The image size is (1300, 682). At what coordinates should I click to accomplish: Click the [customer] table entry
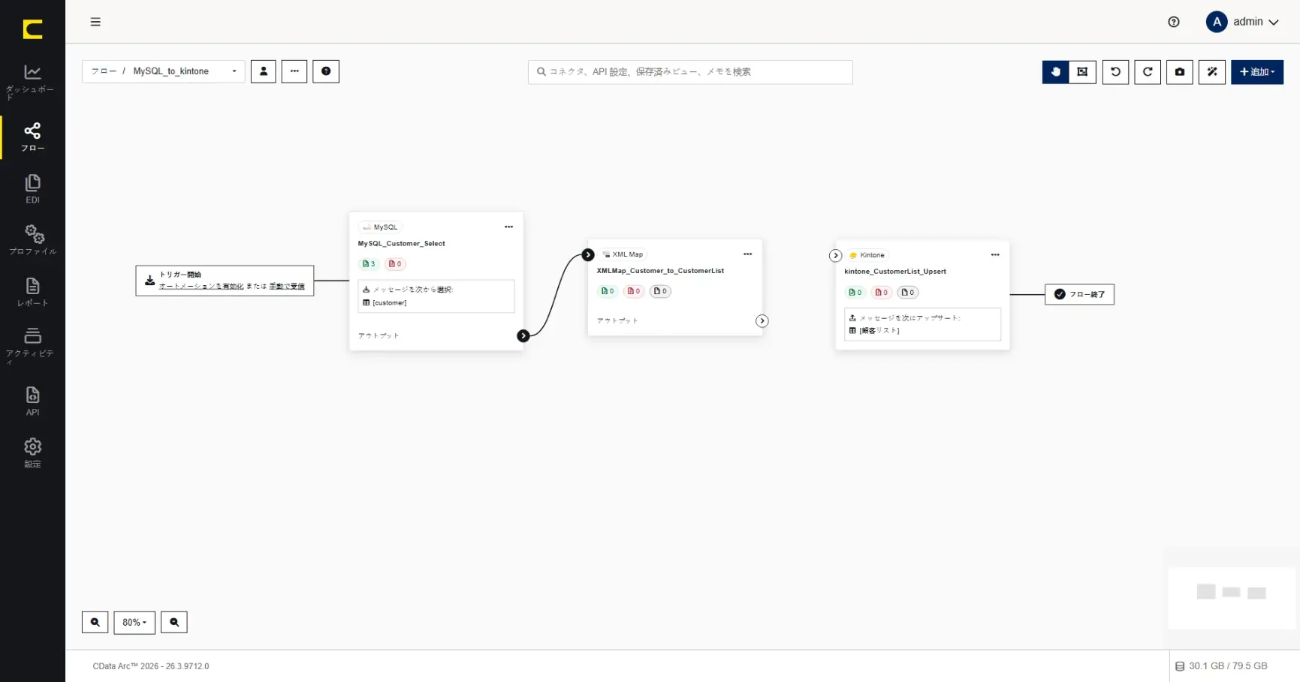coord(385,303)
